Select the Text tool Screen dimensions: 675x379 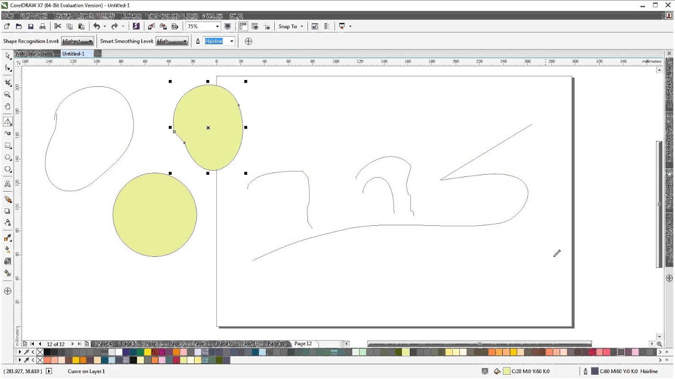(7, 184)
